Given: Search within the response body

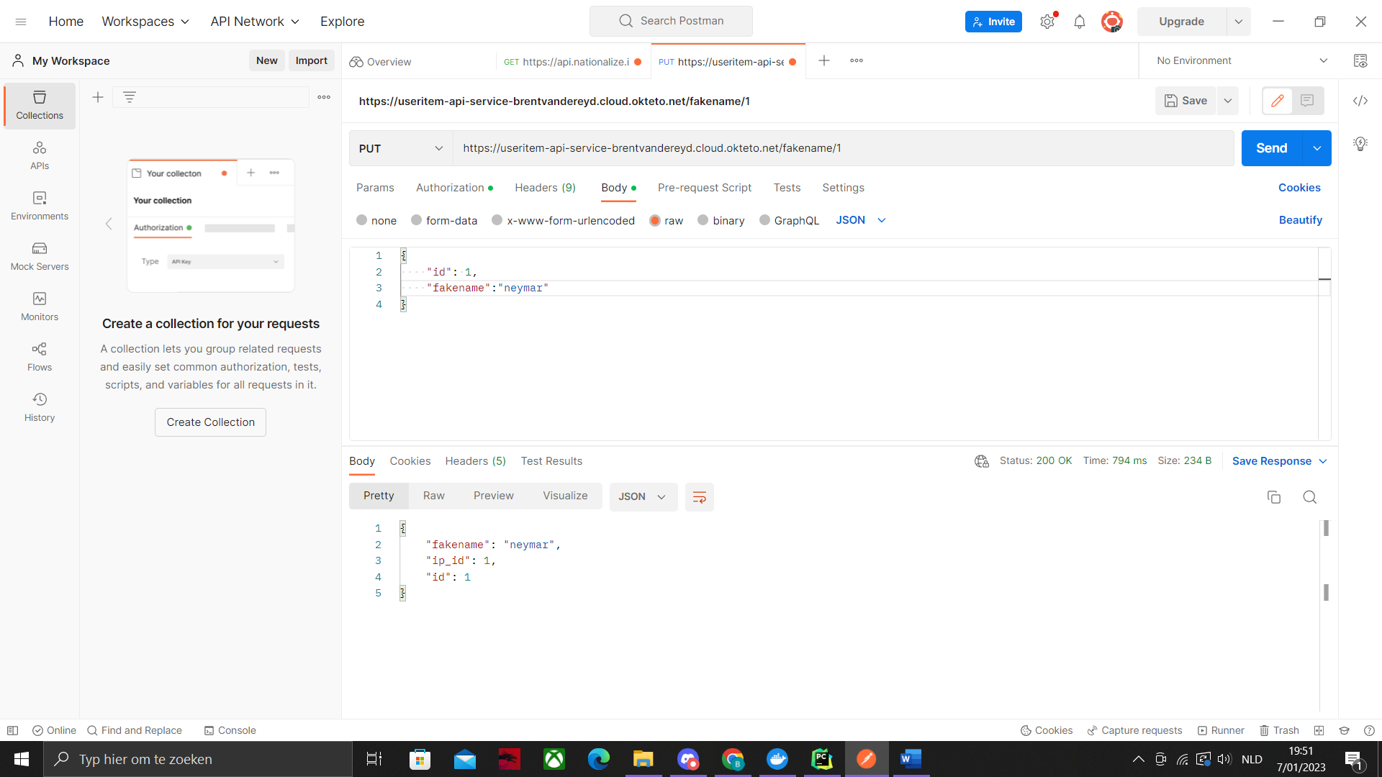Looking at the screenshot, I should point(1309,497).
